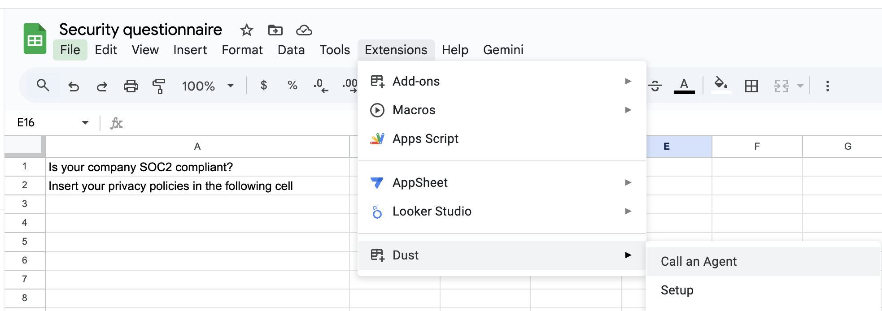This screenshot has height=311, width=882.
Task: Choose Setup in Dust submenu
Action: pos(763,290)
